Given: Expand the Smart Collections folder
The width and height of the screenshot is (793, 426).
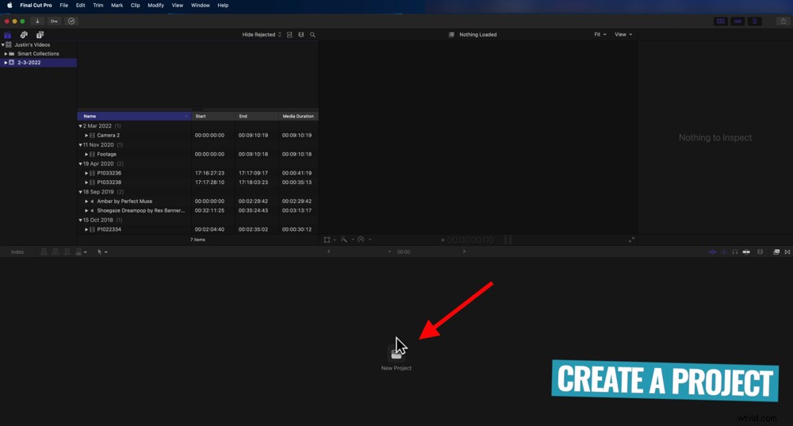Looking at the screenshot, I should [x=6, y=54].
